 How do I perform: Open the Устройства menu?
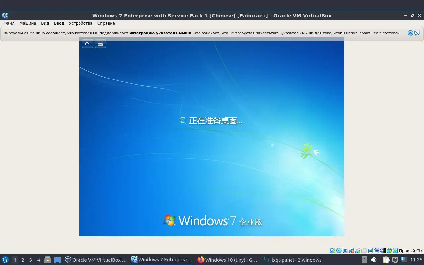(80, 23)
